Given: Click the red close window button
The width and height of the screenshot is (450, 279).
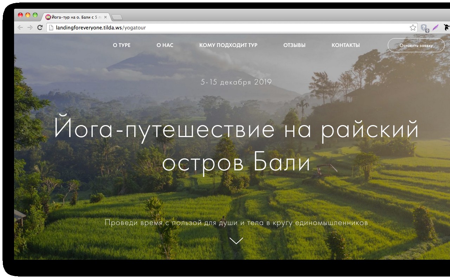Looking at the screenshot, I should (x=20, y=15).
